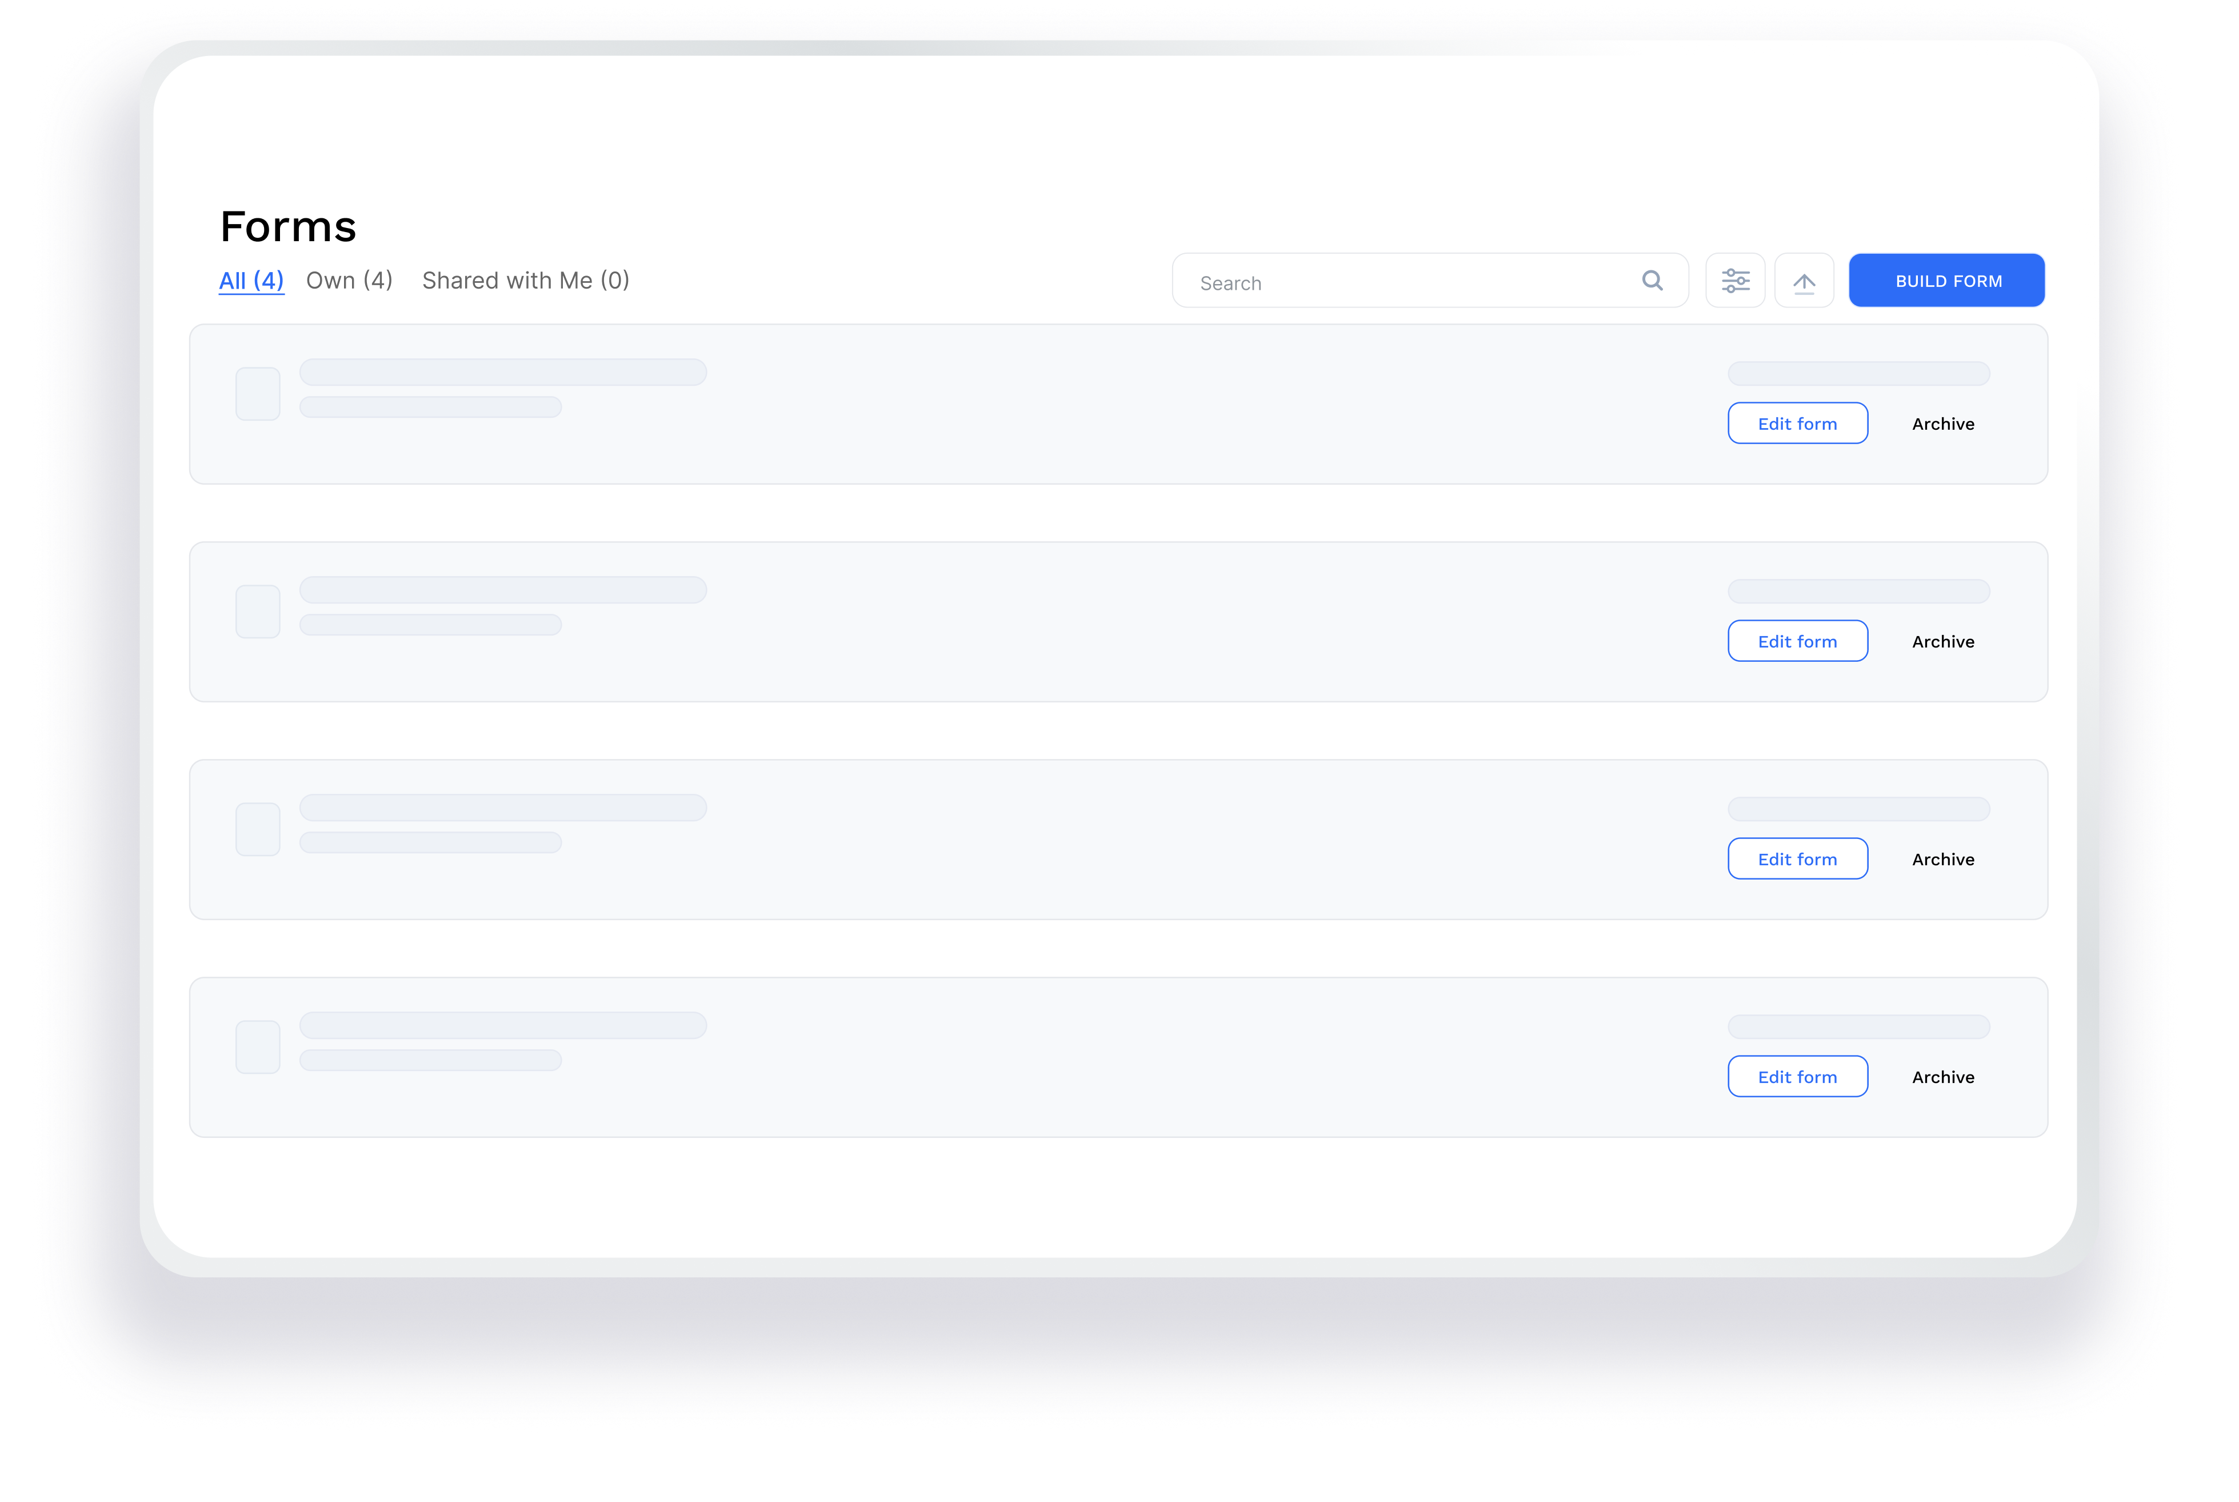2239x1502 pixels.
Task: Click the search magnifier icon
Action: tap(1652, 281)
